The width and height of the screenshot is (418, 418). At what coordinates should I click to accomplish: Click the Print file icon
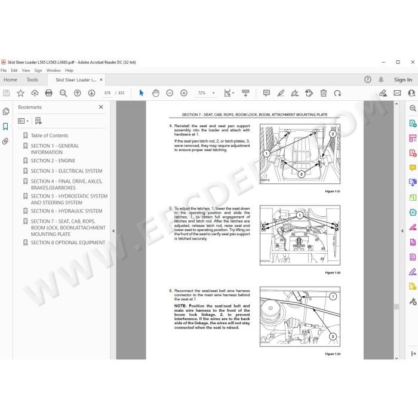[x=49, y=93]
